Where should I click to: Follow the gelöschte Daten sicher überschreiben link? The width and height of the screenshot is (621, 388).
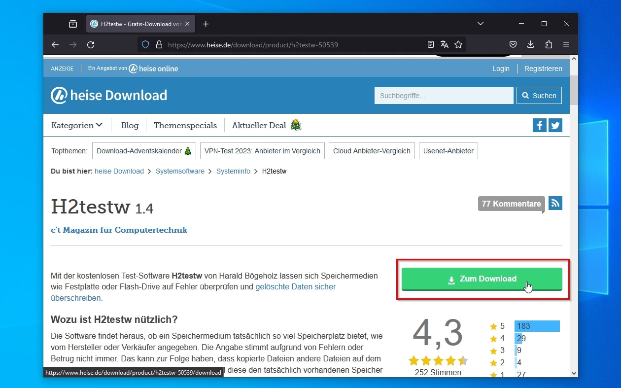296,286
